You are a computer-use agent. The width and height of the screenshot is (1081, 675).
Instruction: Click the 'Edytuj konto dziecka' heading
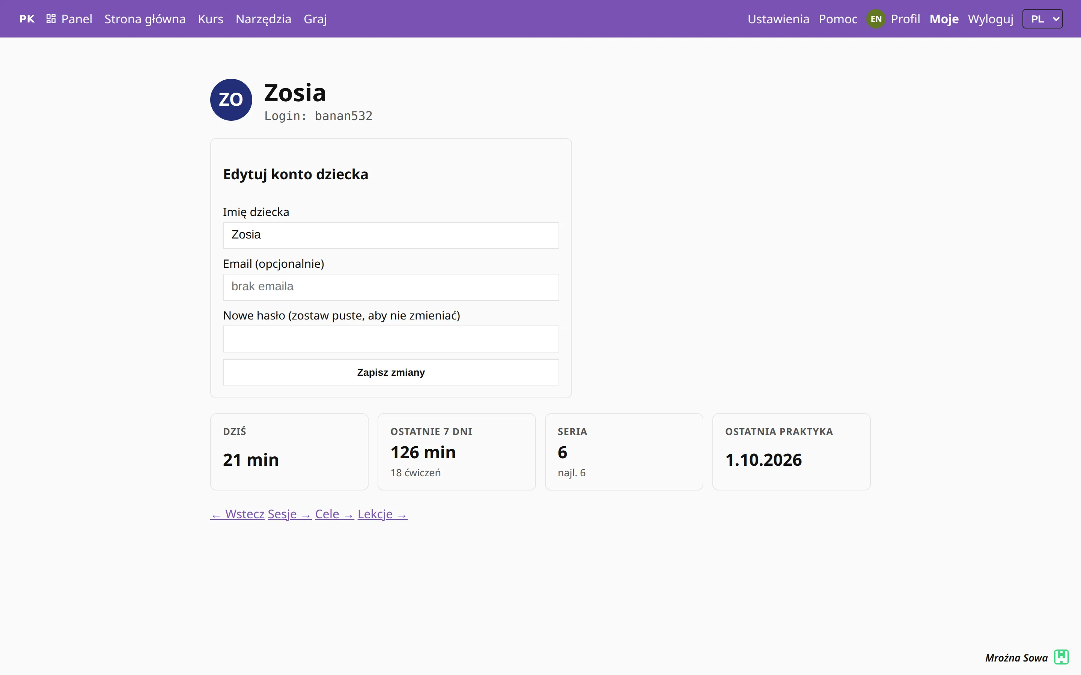295,174
